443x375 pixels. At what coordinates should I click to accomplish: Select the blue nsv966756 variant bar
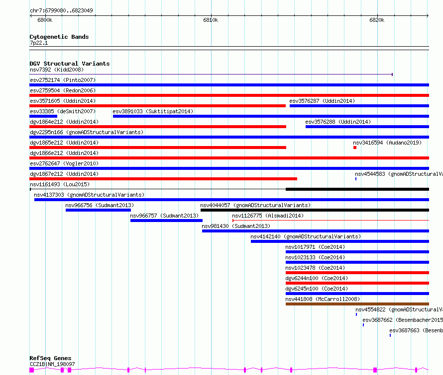(99, 210)
